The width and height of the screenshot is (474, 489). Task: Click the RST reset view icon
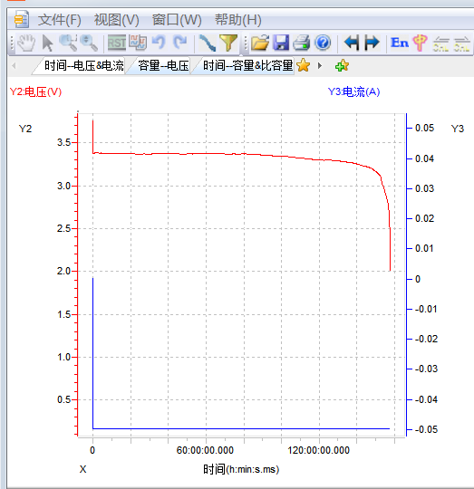tap(116, 43)
